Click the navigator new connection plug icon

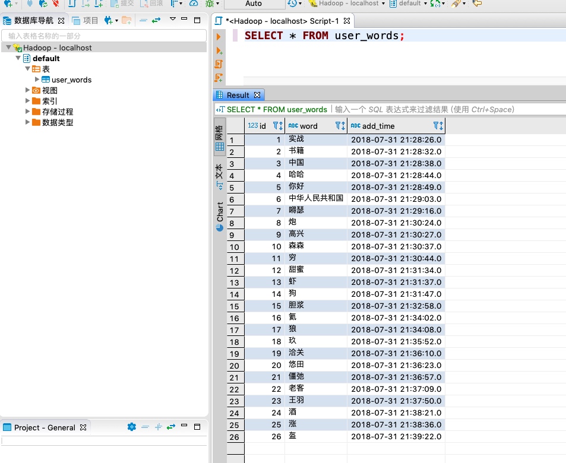tap(108, 20)
